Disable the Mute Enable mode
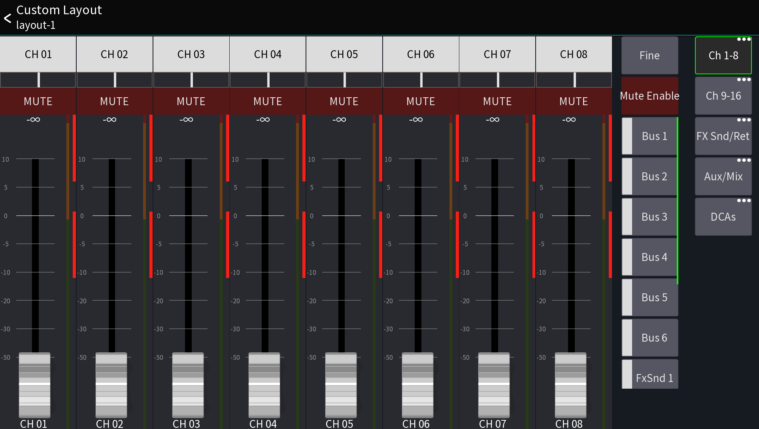The width and height of the screenshot is (759, 429). coord(649,95)
